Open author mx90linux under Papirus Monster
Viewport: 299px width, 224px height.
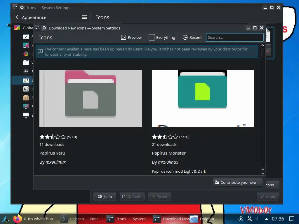pos(168,162)
